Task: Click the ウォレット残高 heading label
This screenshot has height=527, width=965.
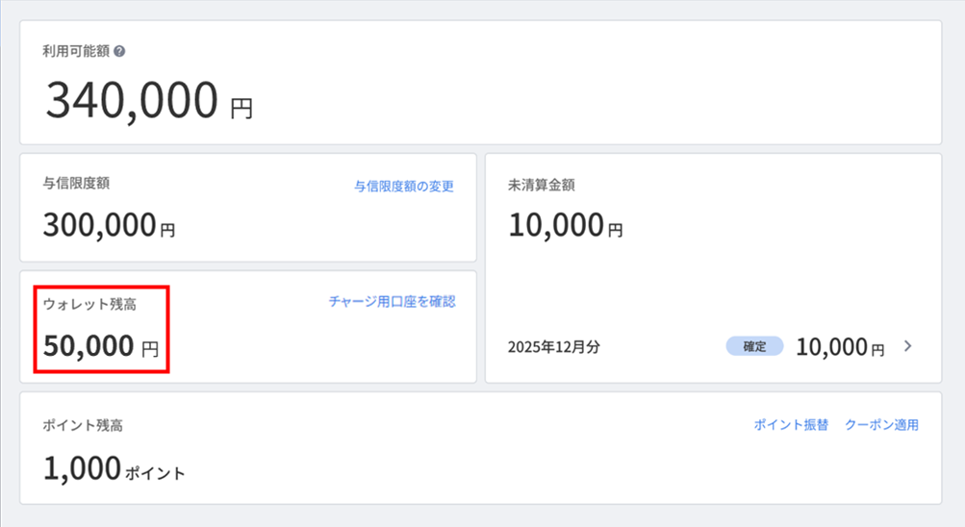Action: click(89, 304)
